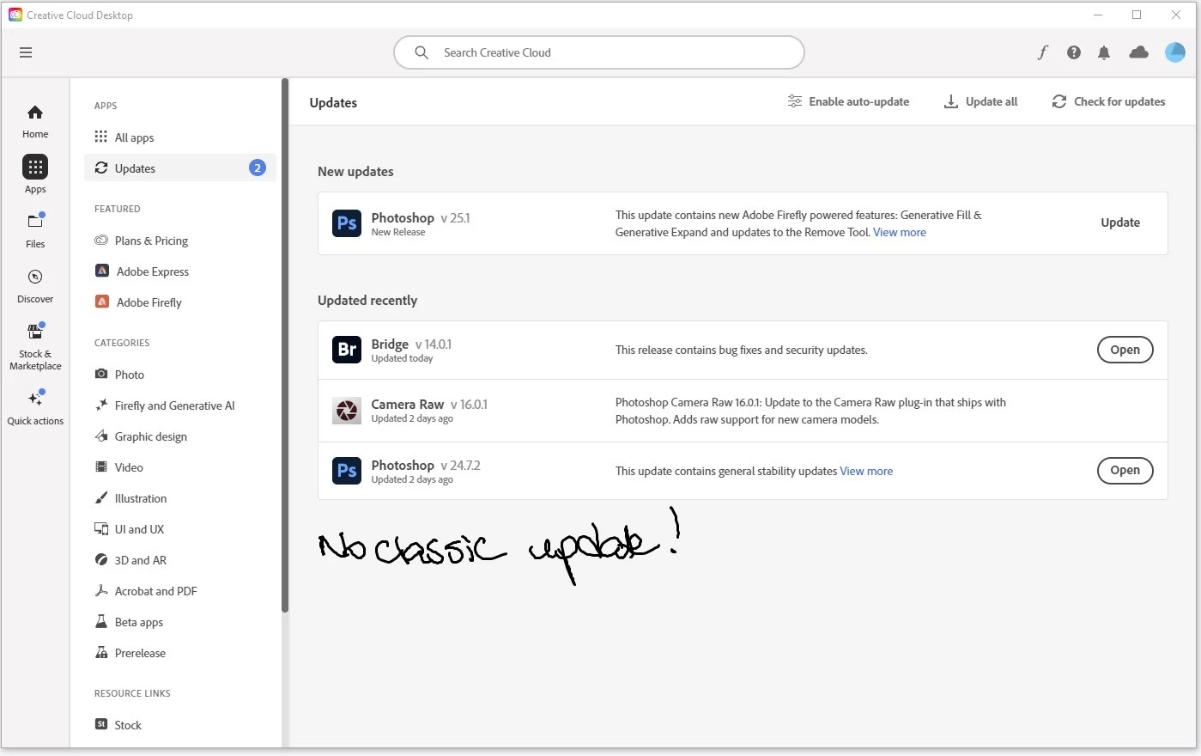This screenshot has height=756, width=1201.
Task: Select Apps in left rail
Action: pyautogui.click(x=35, y=174)
